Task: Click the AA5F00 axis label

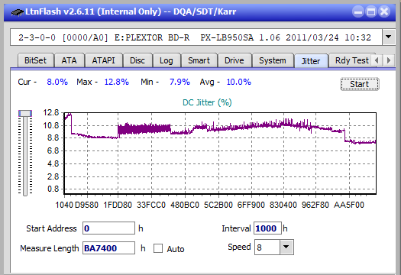Action: [349, 205]
